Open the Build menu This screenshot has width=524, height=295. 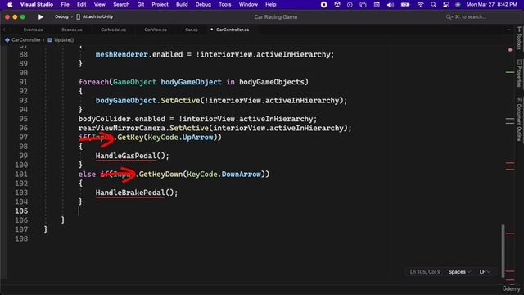click(x=182, y=5)
